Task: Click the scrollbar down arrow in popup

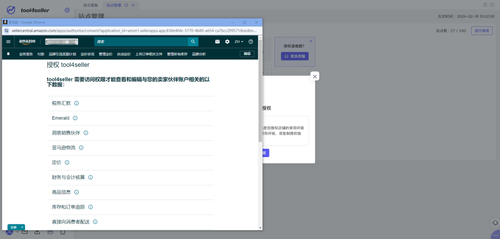Action: coord(260,228)
